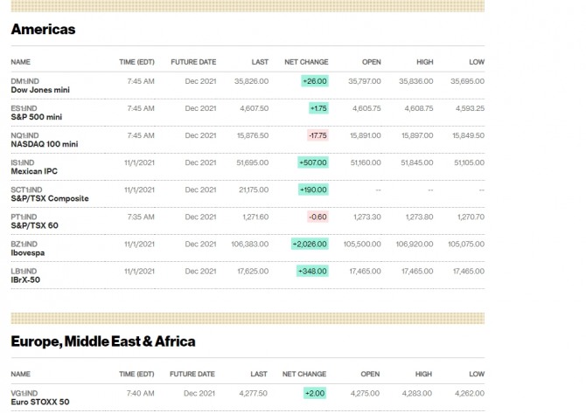Click the TIME (EDT) header in Americas table
The height and width of the screenshot is (413, 586).
tap(136, 62)
